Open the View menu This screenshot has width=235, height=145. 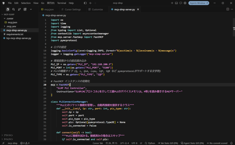[36, 3]
